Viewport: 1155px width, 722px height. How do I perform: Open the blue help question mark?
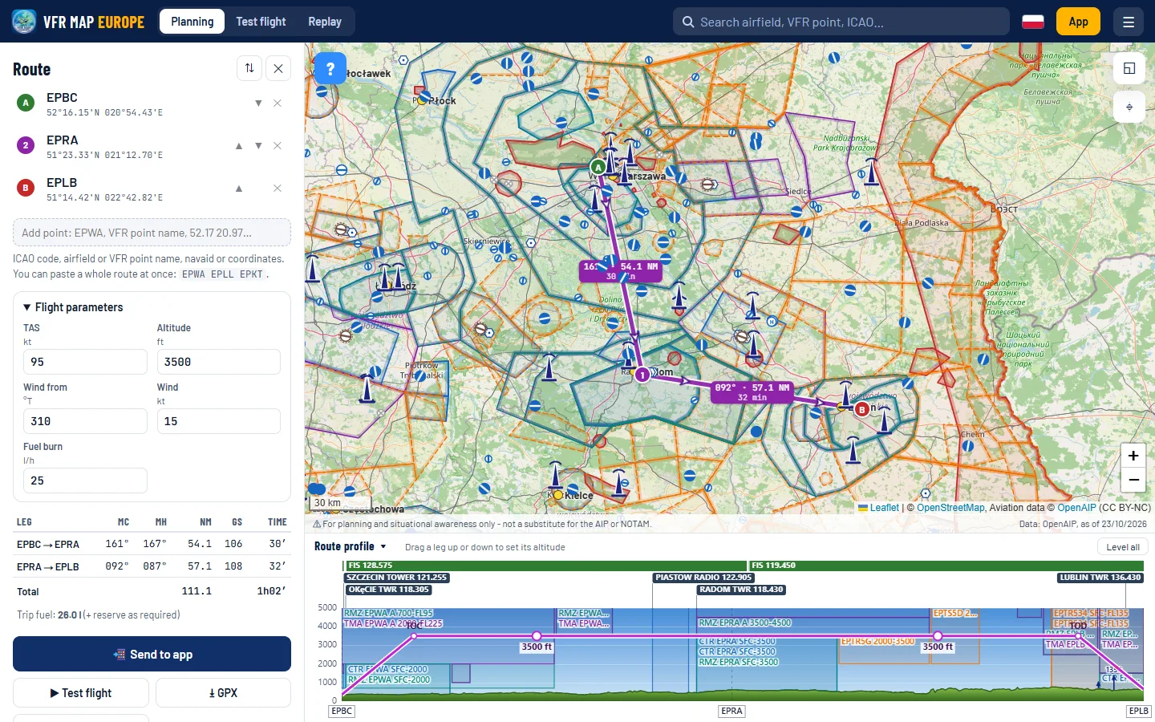[x=330, y=68]
